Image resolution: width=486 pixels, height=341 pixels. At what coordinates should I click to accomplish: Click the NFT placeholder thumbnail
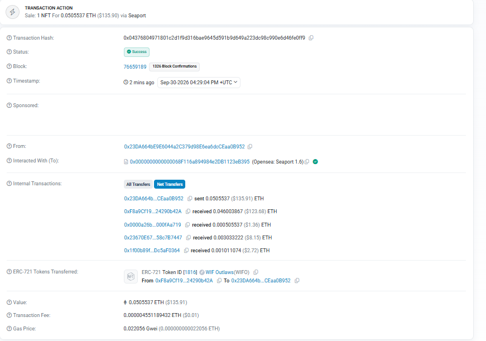(131, 276)
